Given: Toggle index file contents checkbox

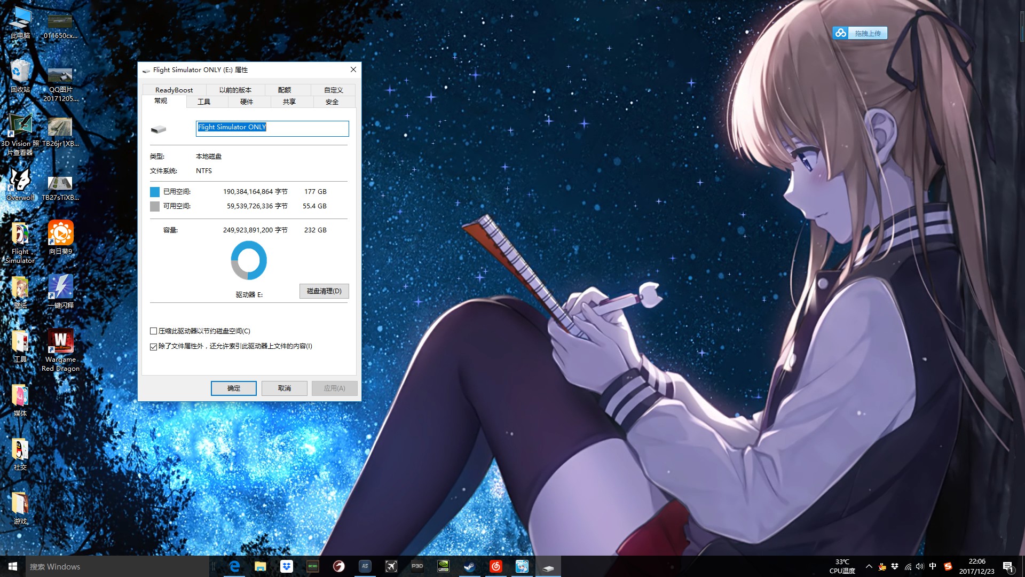Looking at the screenshot, I should [x=153, y=346].
